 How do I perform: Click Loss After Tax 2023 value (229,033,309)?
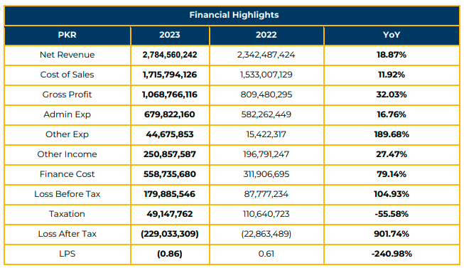click(170, 234)
